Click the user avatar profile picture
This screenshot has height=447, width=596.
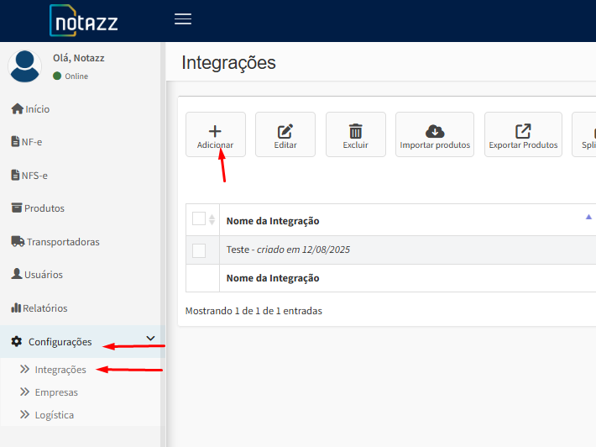pyautogui.click(x=25, y=66)
